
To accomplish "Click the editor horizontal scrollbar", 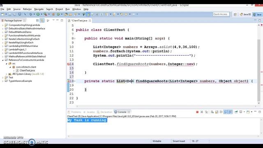I will pos(166,106).
